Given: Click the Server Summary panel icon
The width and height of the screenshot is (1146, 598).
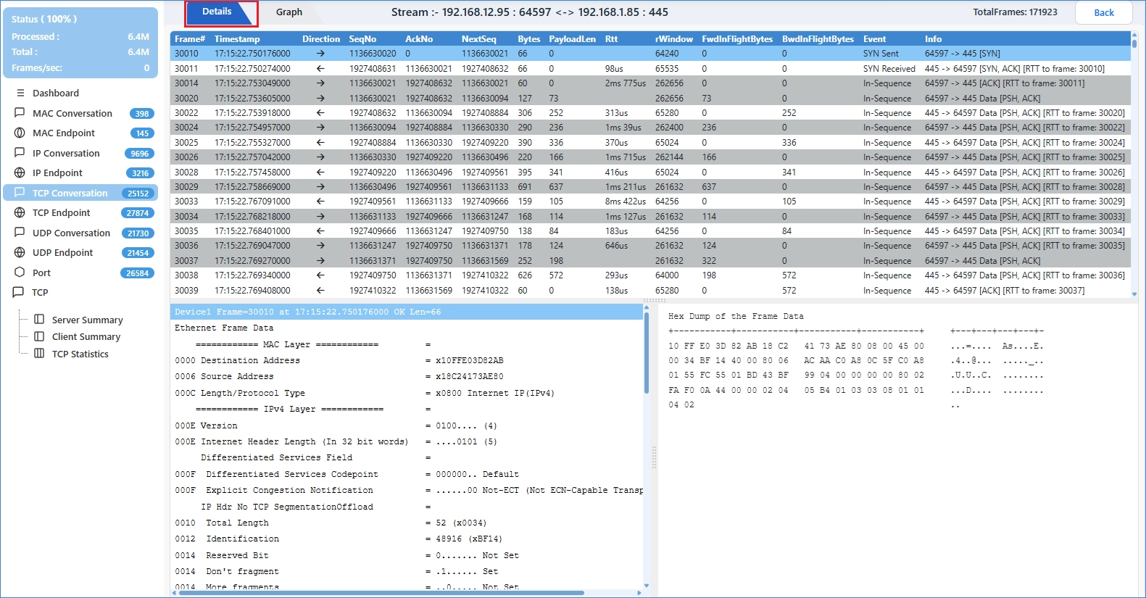Looking at the screenshot, I should click(x=39, y=320).
